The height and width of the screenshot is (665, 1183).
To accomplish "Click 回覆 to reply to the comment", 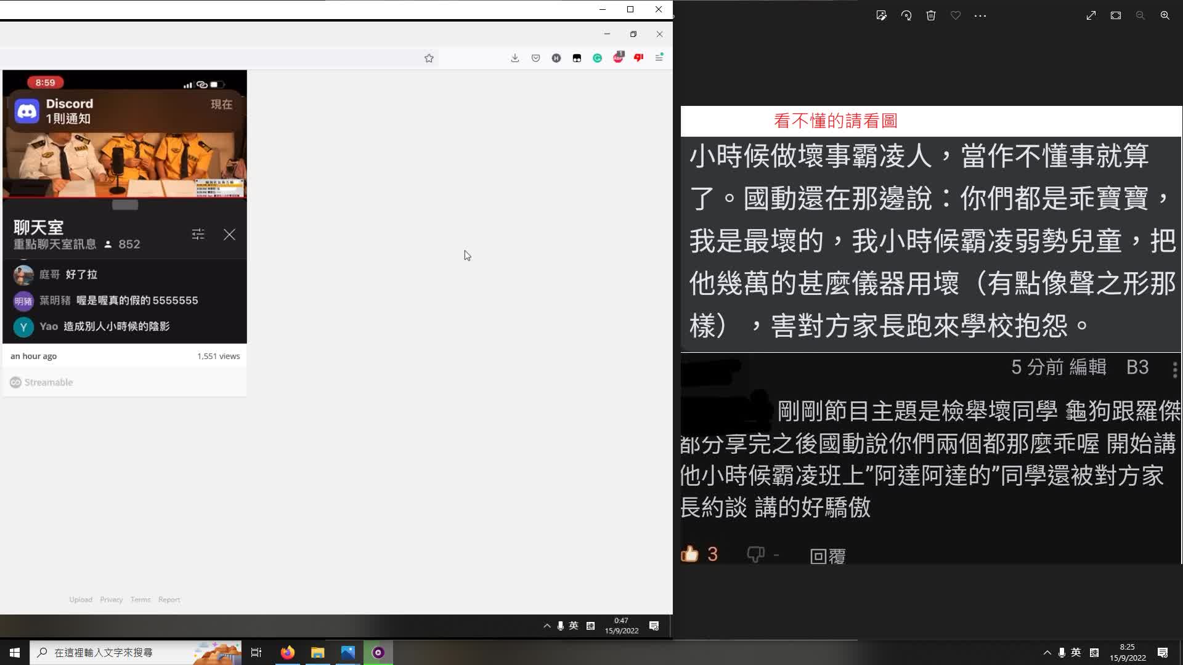I will (x=827, y=555).
